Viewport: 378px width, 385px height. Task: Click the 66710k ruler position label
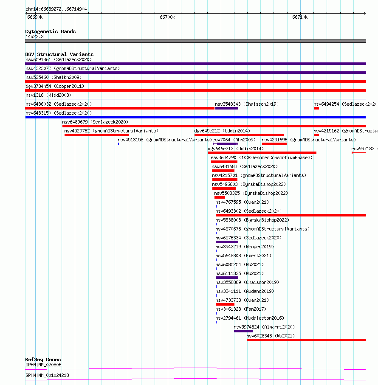coord(300,17)
